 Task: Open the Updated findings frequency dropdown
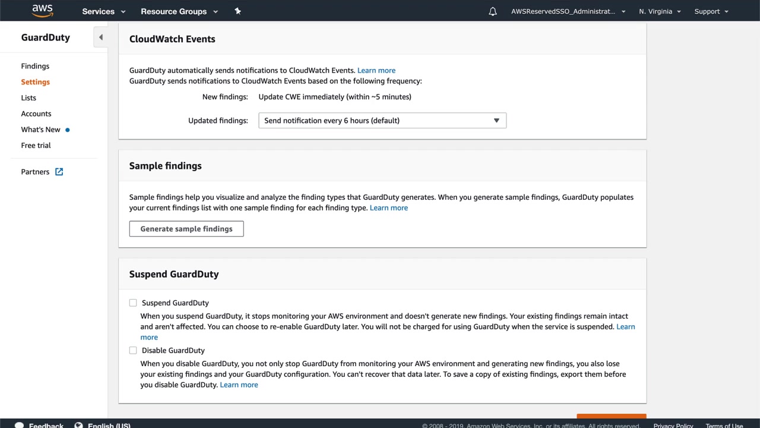(x=382, y=121)
